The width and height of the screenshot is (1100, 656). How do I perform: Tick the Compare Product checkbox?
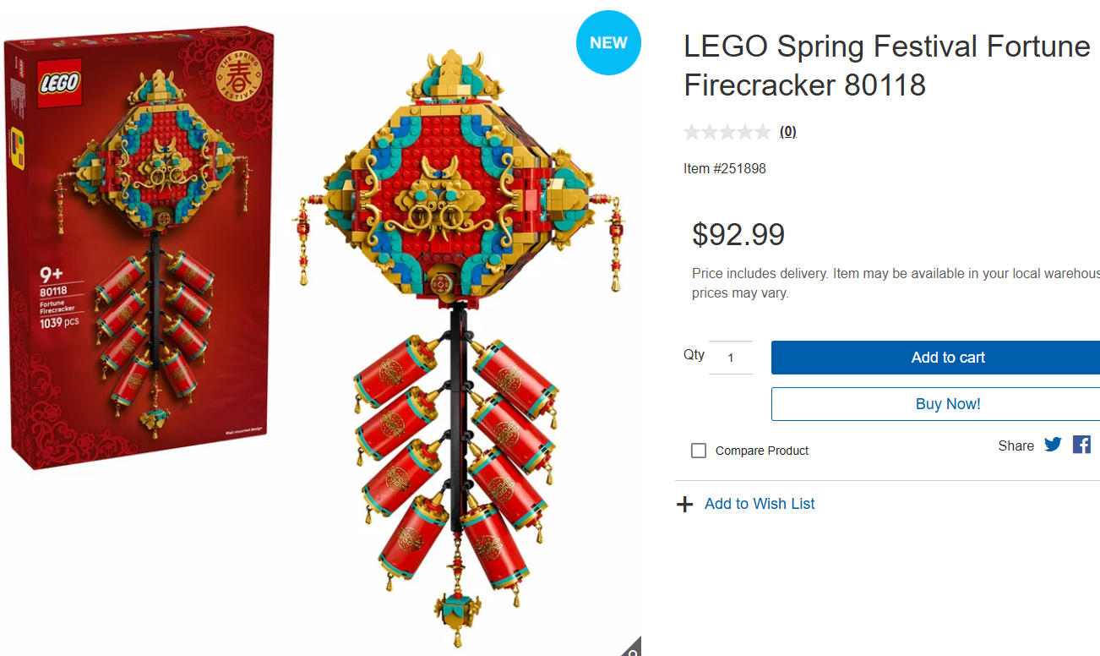pos(699,451)
